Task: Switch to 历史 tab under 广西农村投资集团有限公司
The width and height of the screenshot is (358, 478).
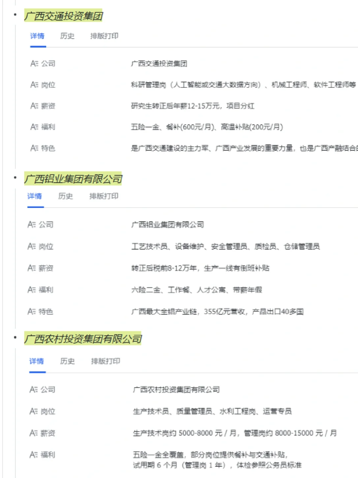Action: pyautogui.click(x=68, y=361)
